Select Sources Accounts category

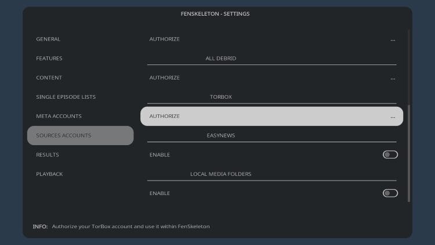coord(81,135)
